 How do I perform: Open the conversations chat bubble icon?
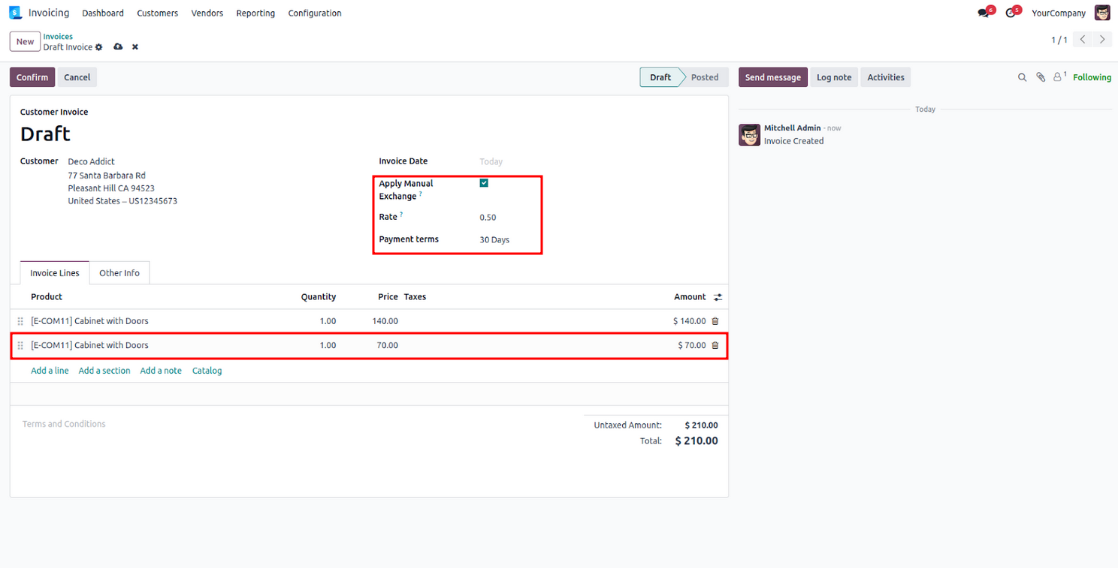[x=984, y=14]
